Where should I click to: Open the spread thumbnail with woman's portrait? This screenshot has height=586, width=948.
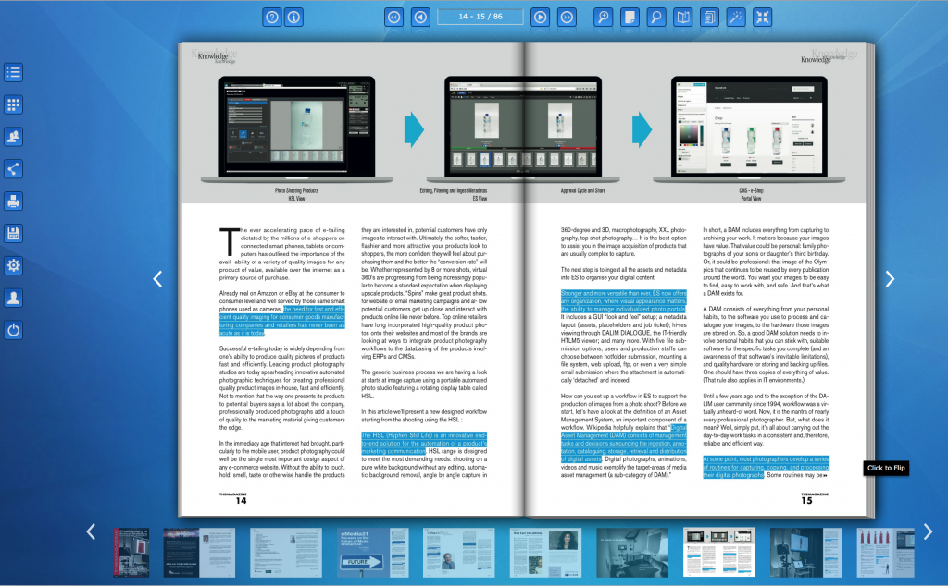545,552
